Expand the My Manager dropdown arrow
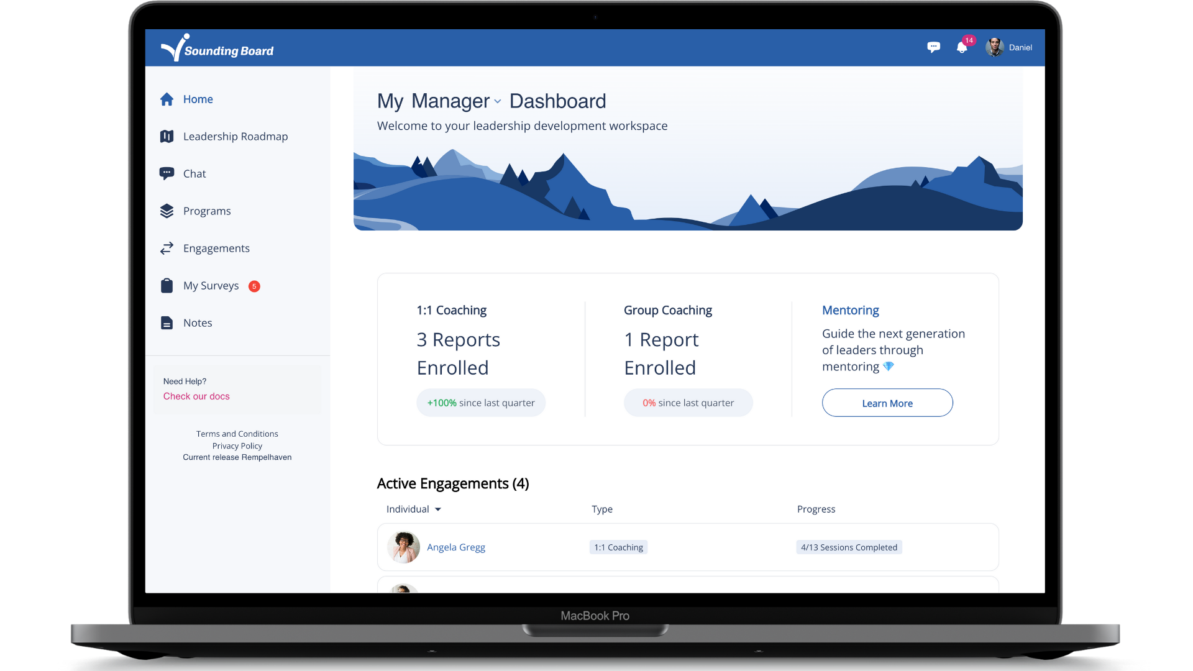Image resolution: width=1193 pixels, height=671 pixels. pyautogui.click(x=498, y=103)
